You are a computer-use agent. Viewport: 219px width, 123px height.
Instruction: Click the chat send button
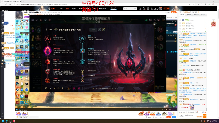(x=204, y=116)
